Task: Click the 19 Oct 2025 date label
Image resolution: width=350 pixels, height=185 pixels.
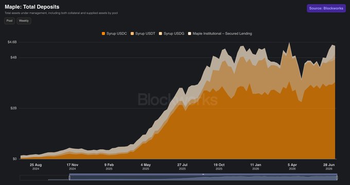Action: coord(219,166)
